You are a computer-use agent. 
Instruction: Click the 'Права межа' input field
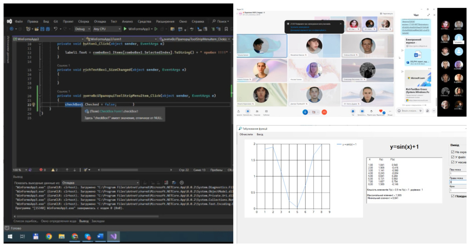(458, 182)
